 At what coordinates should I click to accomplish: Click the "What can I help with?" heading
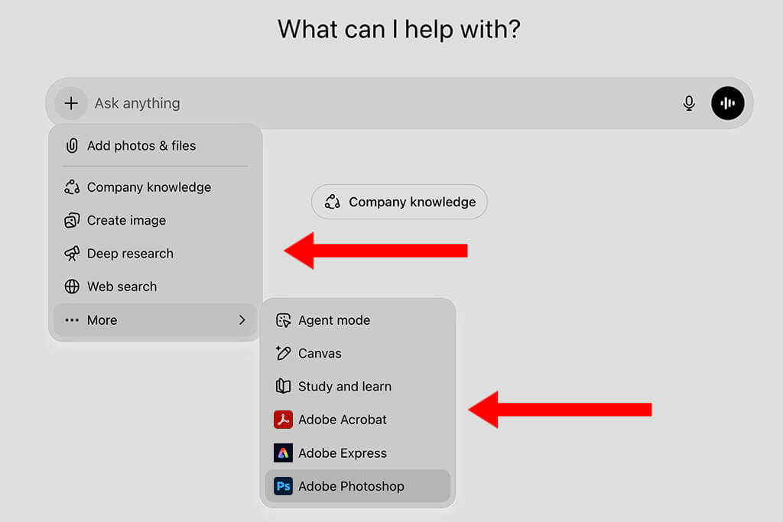[x=399, y=29]
